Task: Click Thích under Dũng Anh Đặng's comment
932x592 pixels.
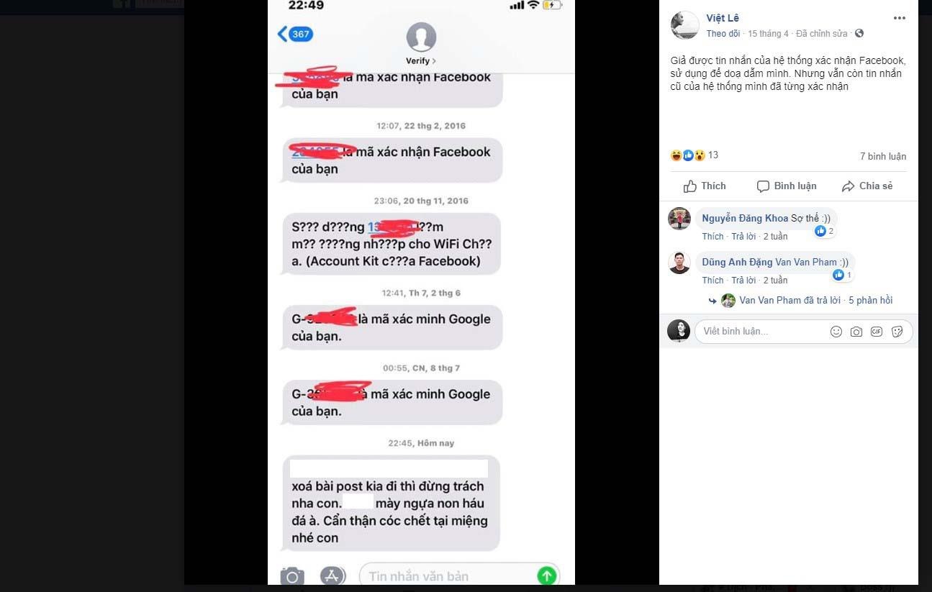Action: tap(712, 281)
